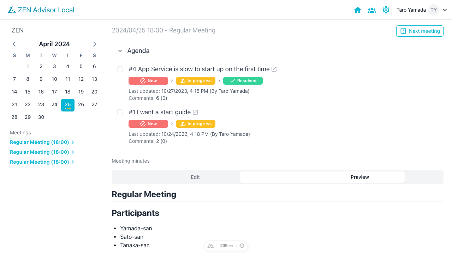Image resolution: width=452 pixels, height=254 pixels.
Task: Click the calendar icon inside Next meeting button
Action: (403, 31)
